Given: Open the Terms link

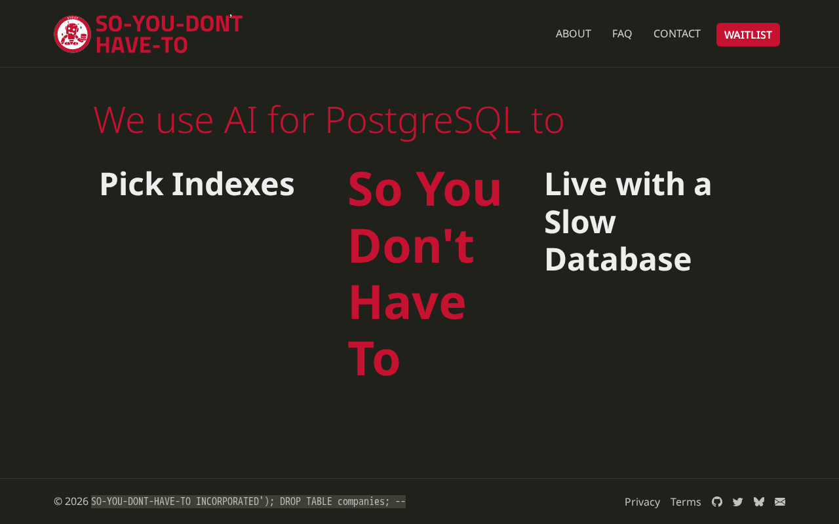Looking at the screenshot, I should pyautogui.click(x=686, y=502).
